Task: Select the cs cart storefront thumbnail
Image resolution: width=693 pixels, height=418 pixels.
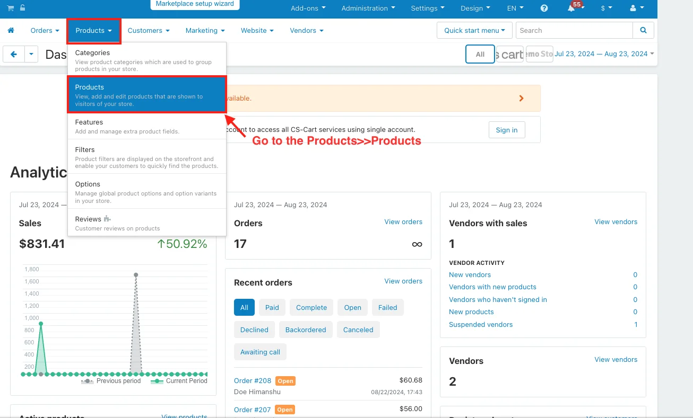Action: [x=510, y=54]
